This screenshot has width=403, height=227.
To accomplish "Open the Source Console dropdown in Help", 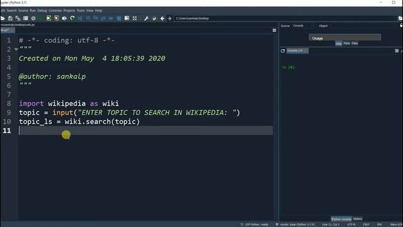I will click(303, 26).
